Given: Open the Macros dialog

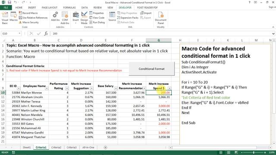Looking at the screenshot, I should [13, 16].
